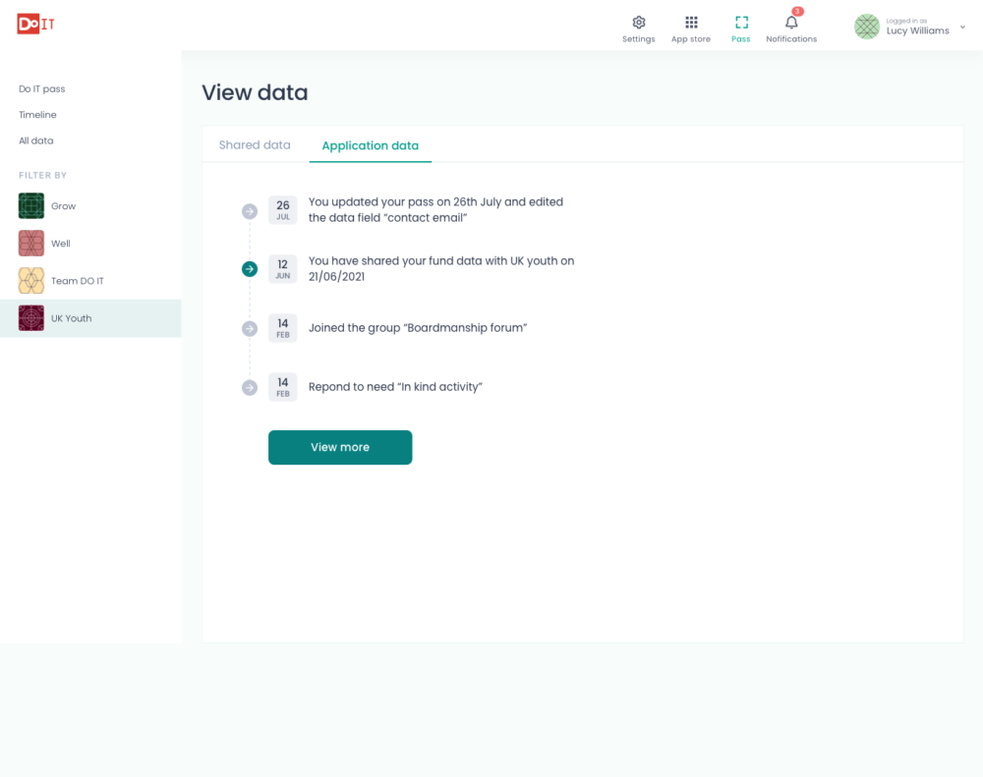Click the Do IT logo
The height and width of the screenshot is (777, 983).
click(x=35, y=25)
